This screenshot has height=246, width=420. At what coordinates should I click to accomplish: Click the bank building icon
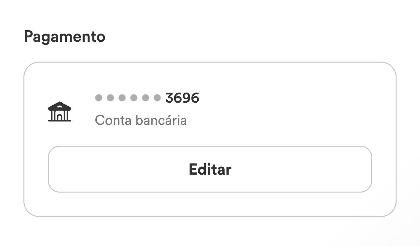60,111
